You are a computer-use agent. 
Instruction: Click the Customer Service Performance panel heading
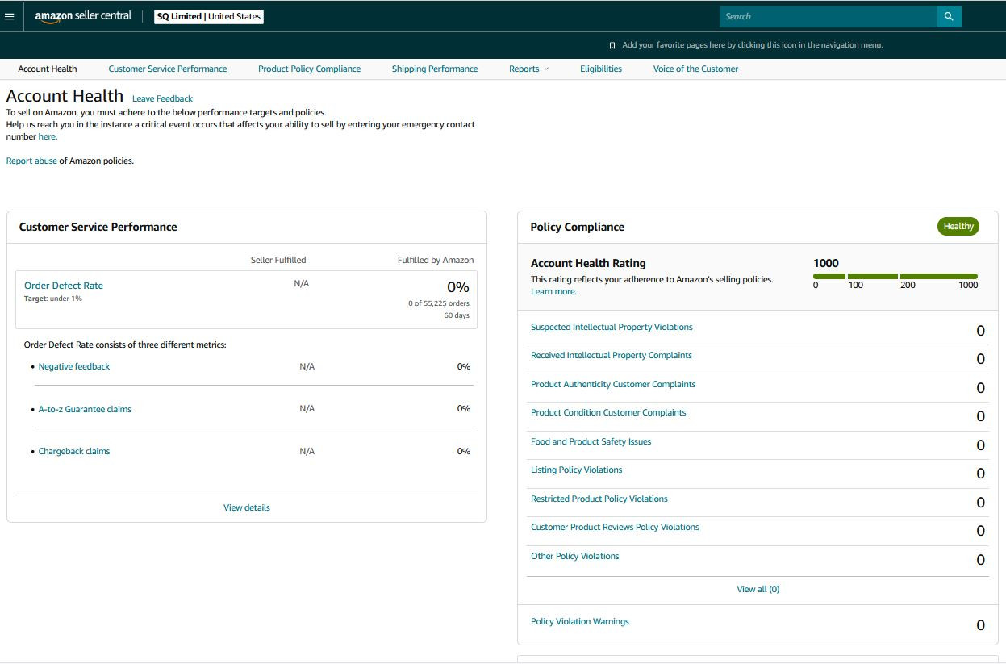click(x=98, y=227)
